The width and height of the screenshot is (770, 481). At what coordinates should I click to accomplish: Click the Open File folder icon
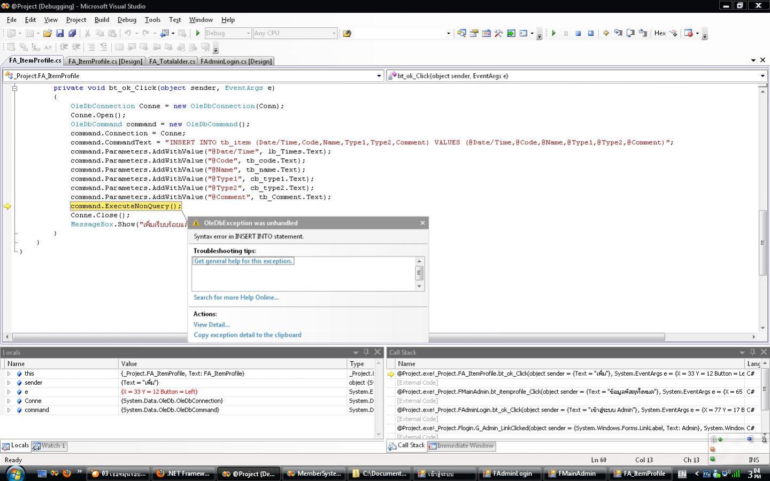[48, 33]
